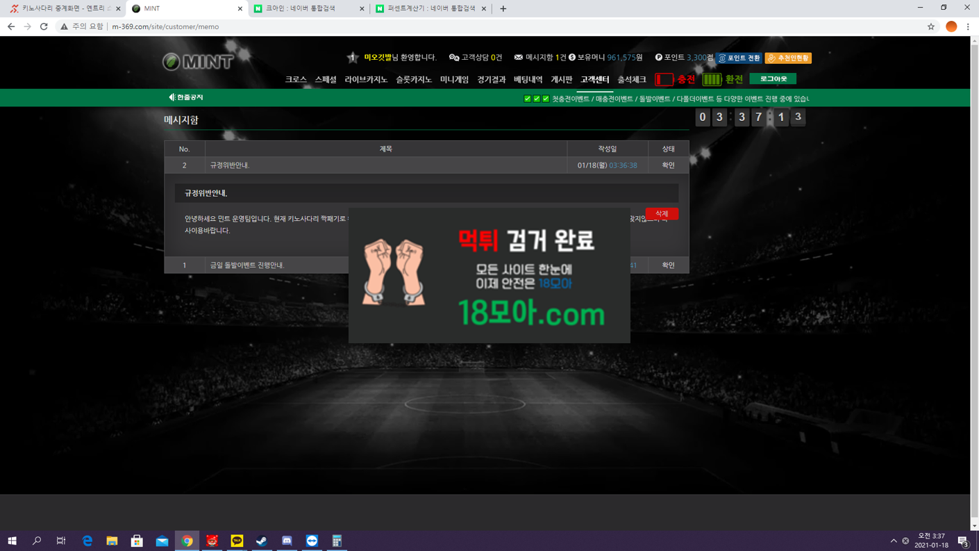Launch Microsoft Edge from taskbar

click(87, 541)
